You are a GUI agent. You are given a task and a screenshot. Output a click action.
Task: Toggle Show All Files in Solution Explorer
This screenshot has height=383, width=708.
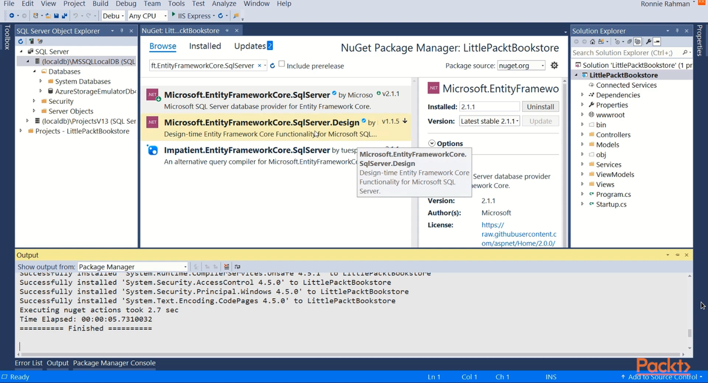(638, 42)
